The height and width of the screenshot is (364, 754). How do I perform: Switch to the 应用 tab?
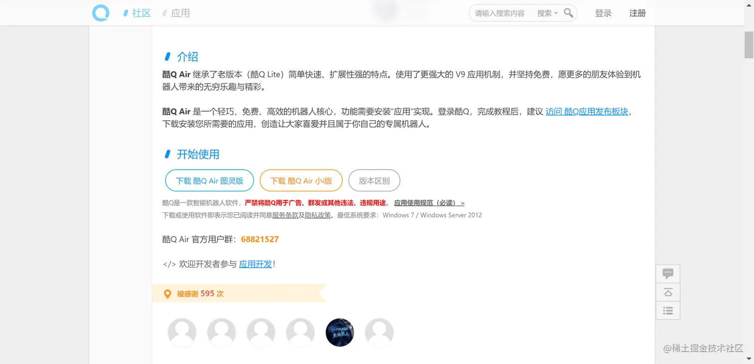coord(176,13)
